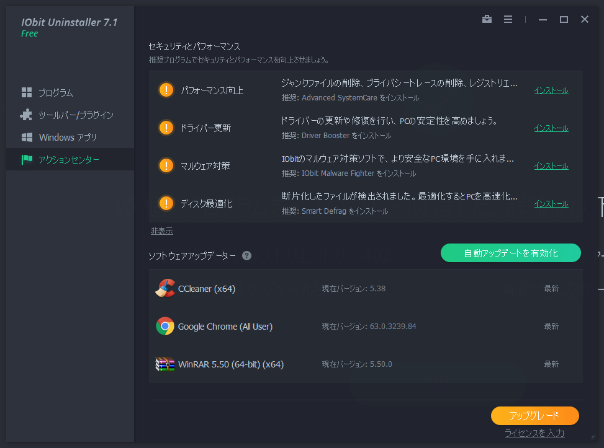Click the CCleaner version 5.38 text

pos(354,288)
